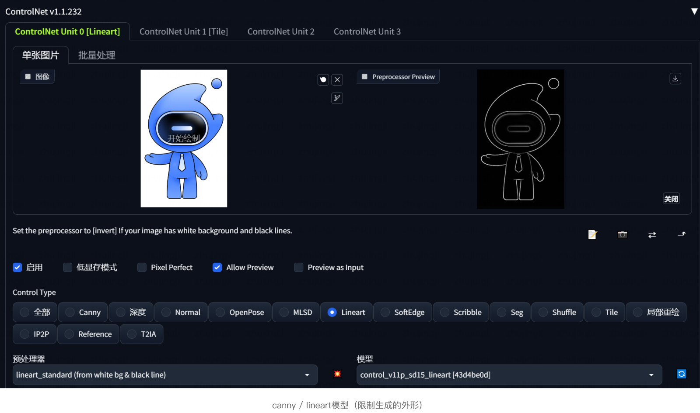
Task: Select the OpenPose control type
Action: [x=240, y=312]
